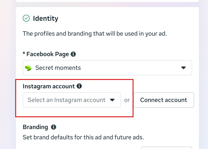Click the required asterisk before Facebook Page

pos(24,53)
